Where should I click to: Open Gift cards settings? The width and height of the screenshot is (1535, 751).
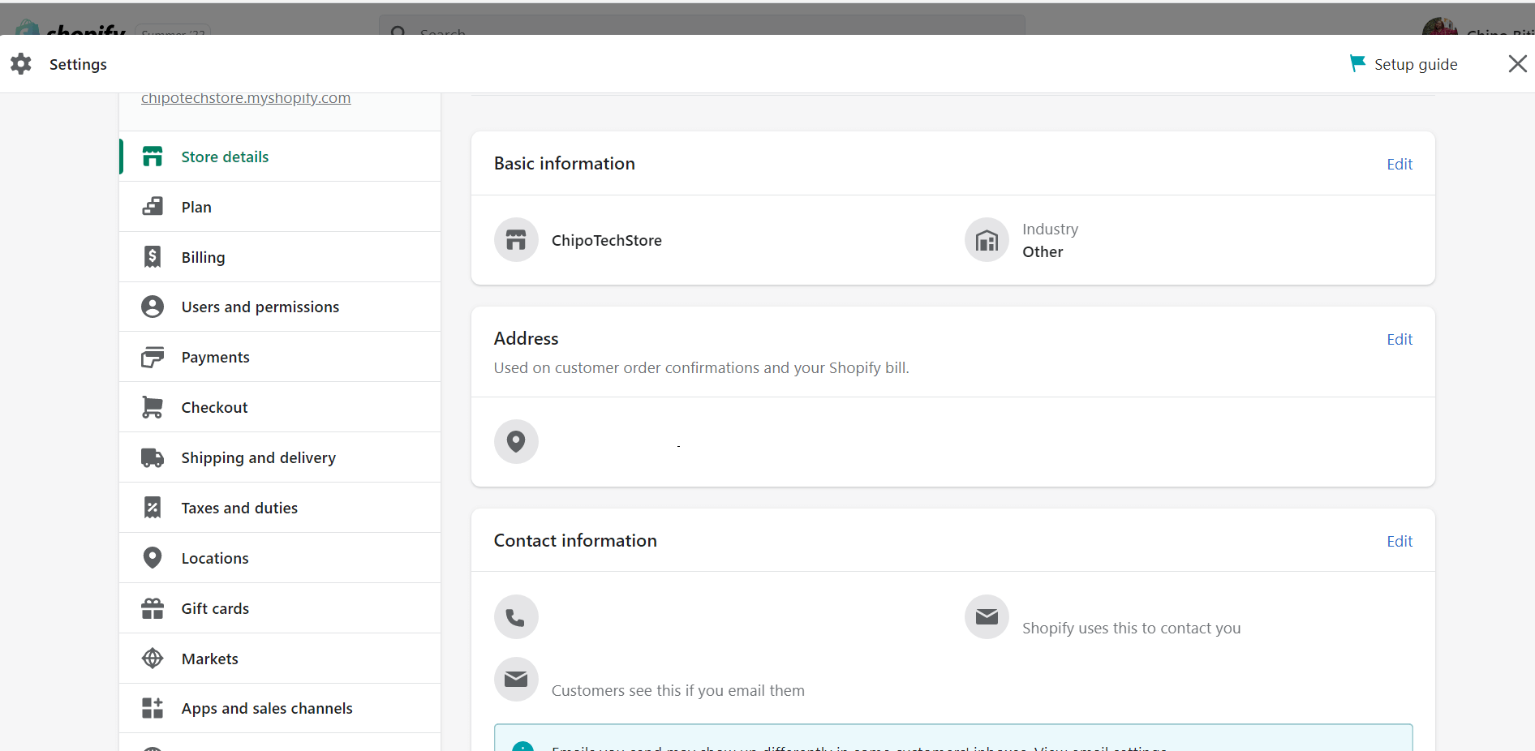280,608
